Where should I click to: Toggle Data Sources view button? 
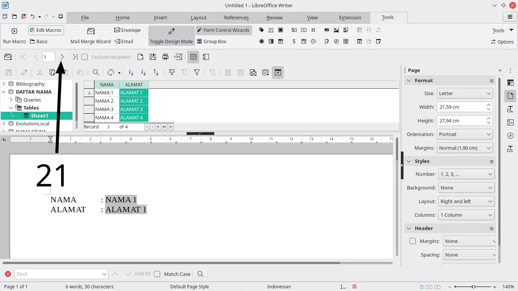193,57
